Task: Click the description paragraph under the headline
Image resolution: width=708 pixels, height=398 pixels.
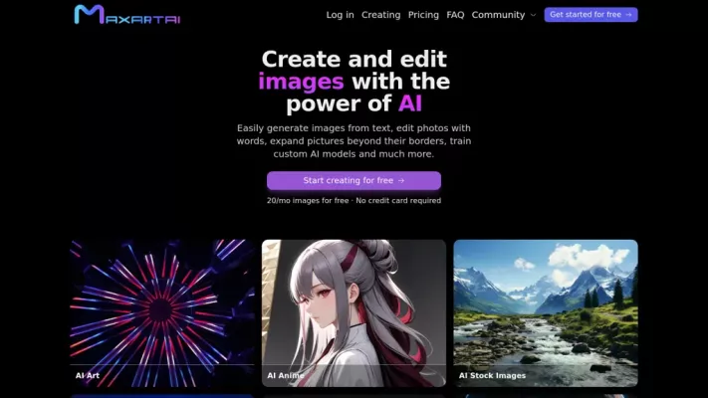Action: click(x=354, y=141)
